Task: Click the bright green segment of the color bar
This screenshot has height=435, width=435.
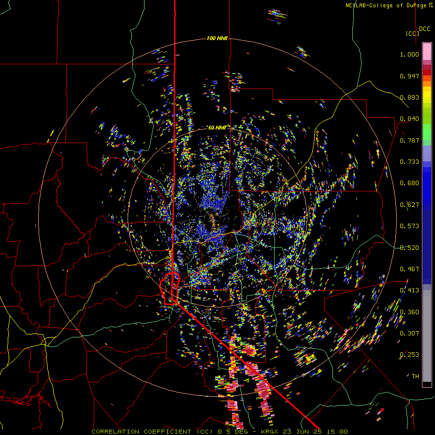Action: [427, 132]
